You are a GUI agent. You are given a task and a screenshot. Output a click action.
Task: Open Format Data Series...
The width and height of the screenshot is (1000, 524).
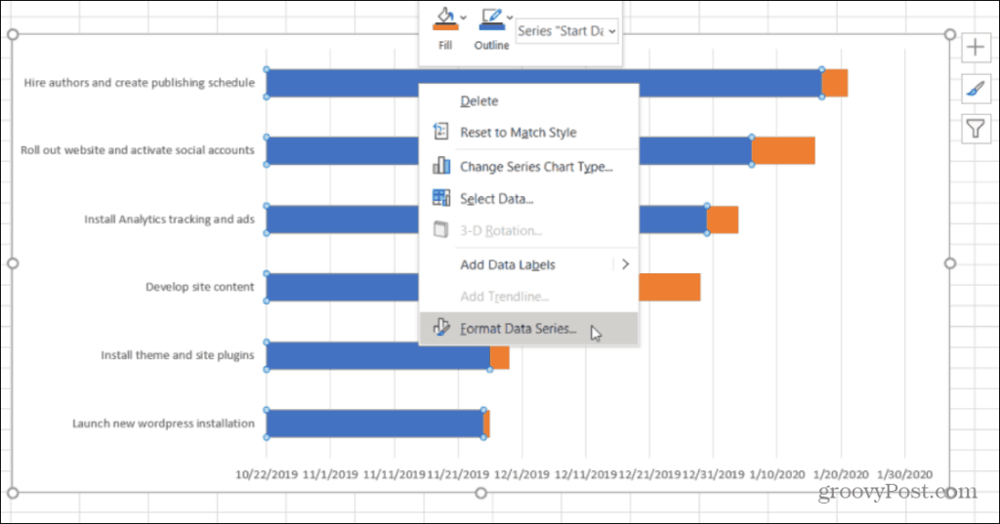click(x=528, y=328)
